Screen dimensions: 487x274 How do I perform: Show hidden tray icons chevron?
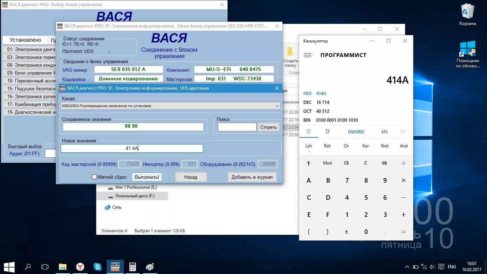[x=407, y=267]
